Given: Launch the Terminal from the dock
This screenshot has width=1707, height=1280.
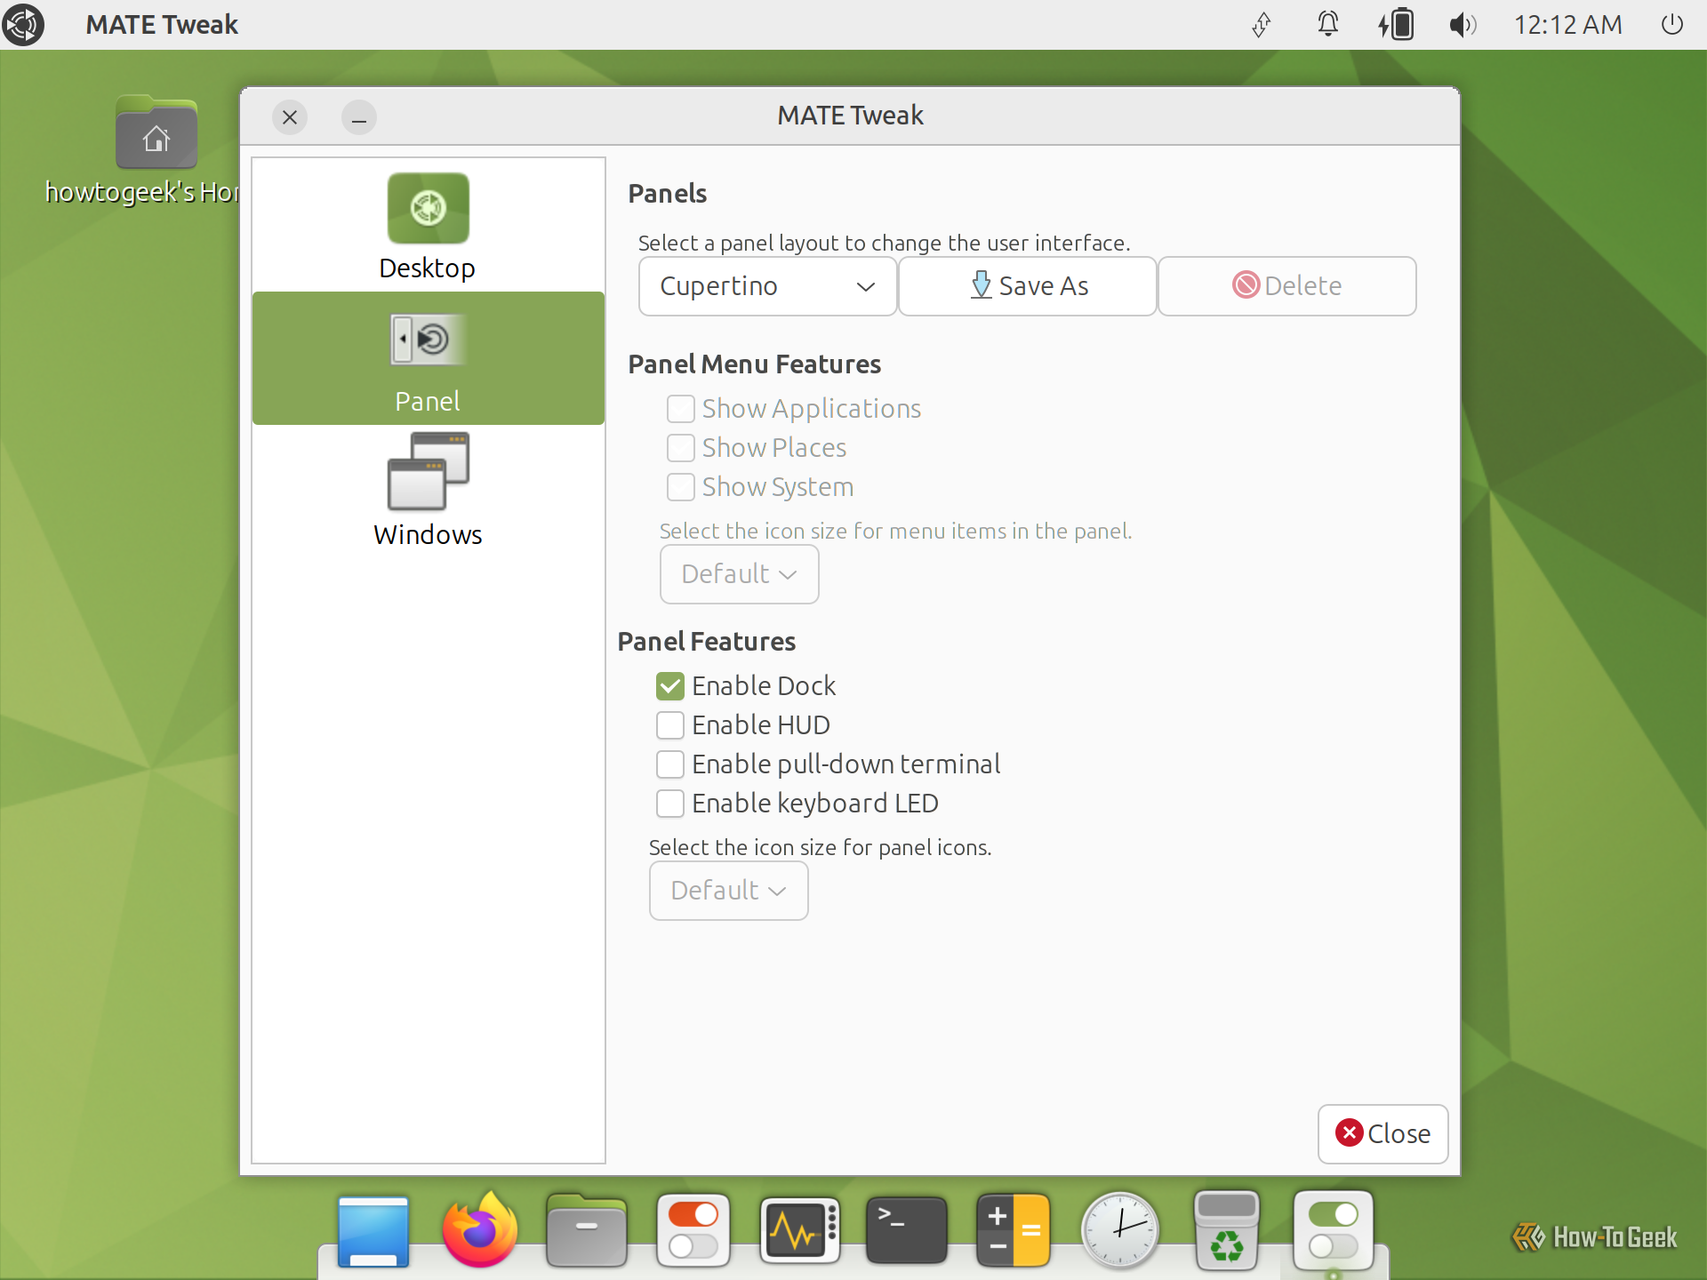Looking at the screenshot, I should coord(907,1230).
